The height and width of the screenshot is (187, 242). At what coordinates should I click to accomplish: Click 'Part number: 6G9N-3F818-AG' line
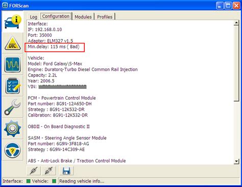point(58,144)
